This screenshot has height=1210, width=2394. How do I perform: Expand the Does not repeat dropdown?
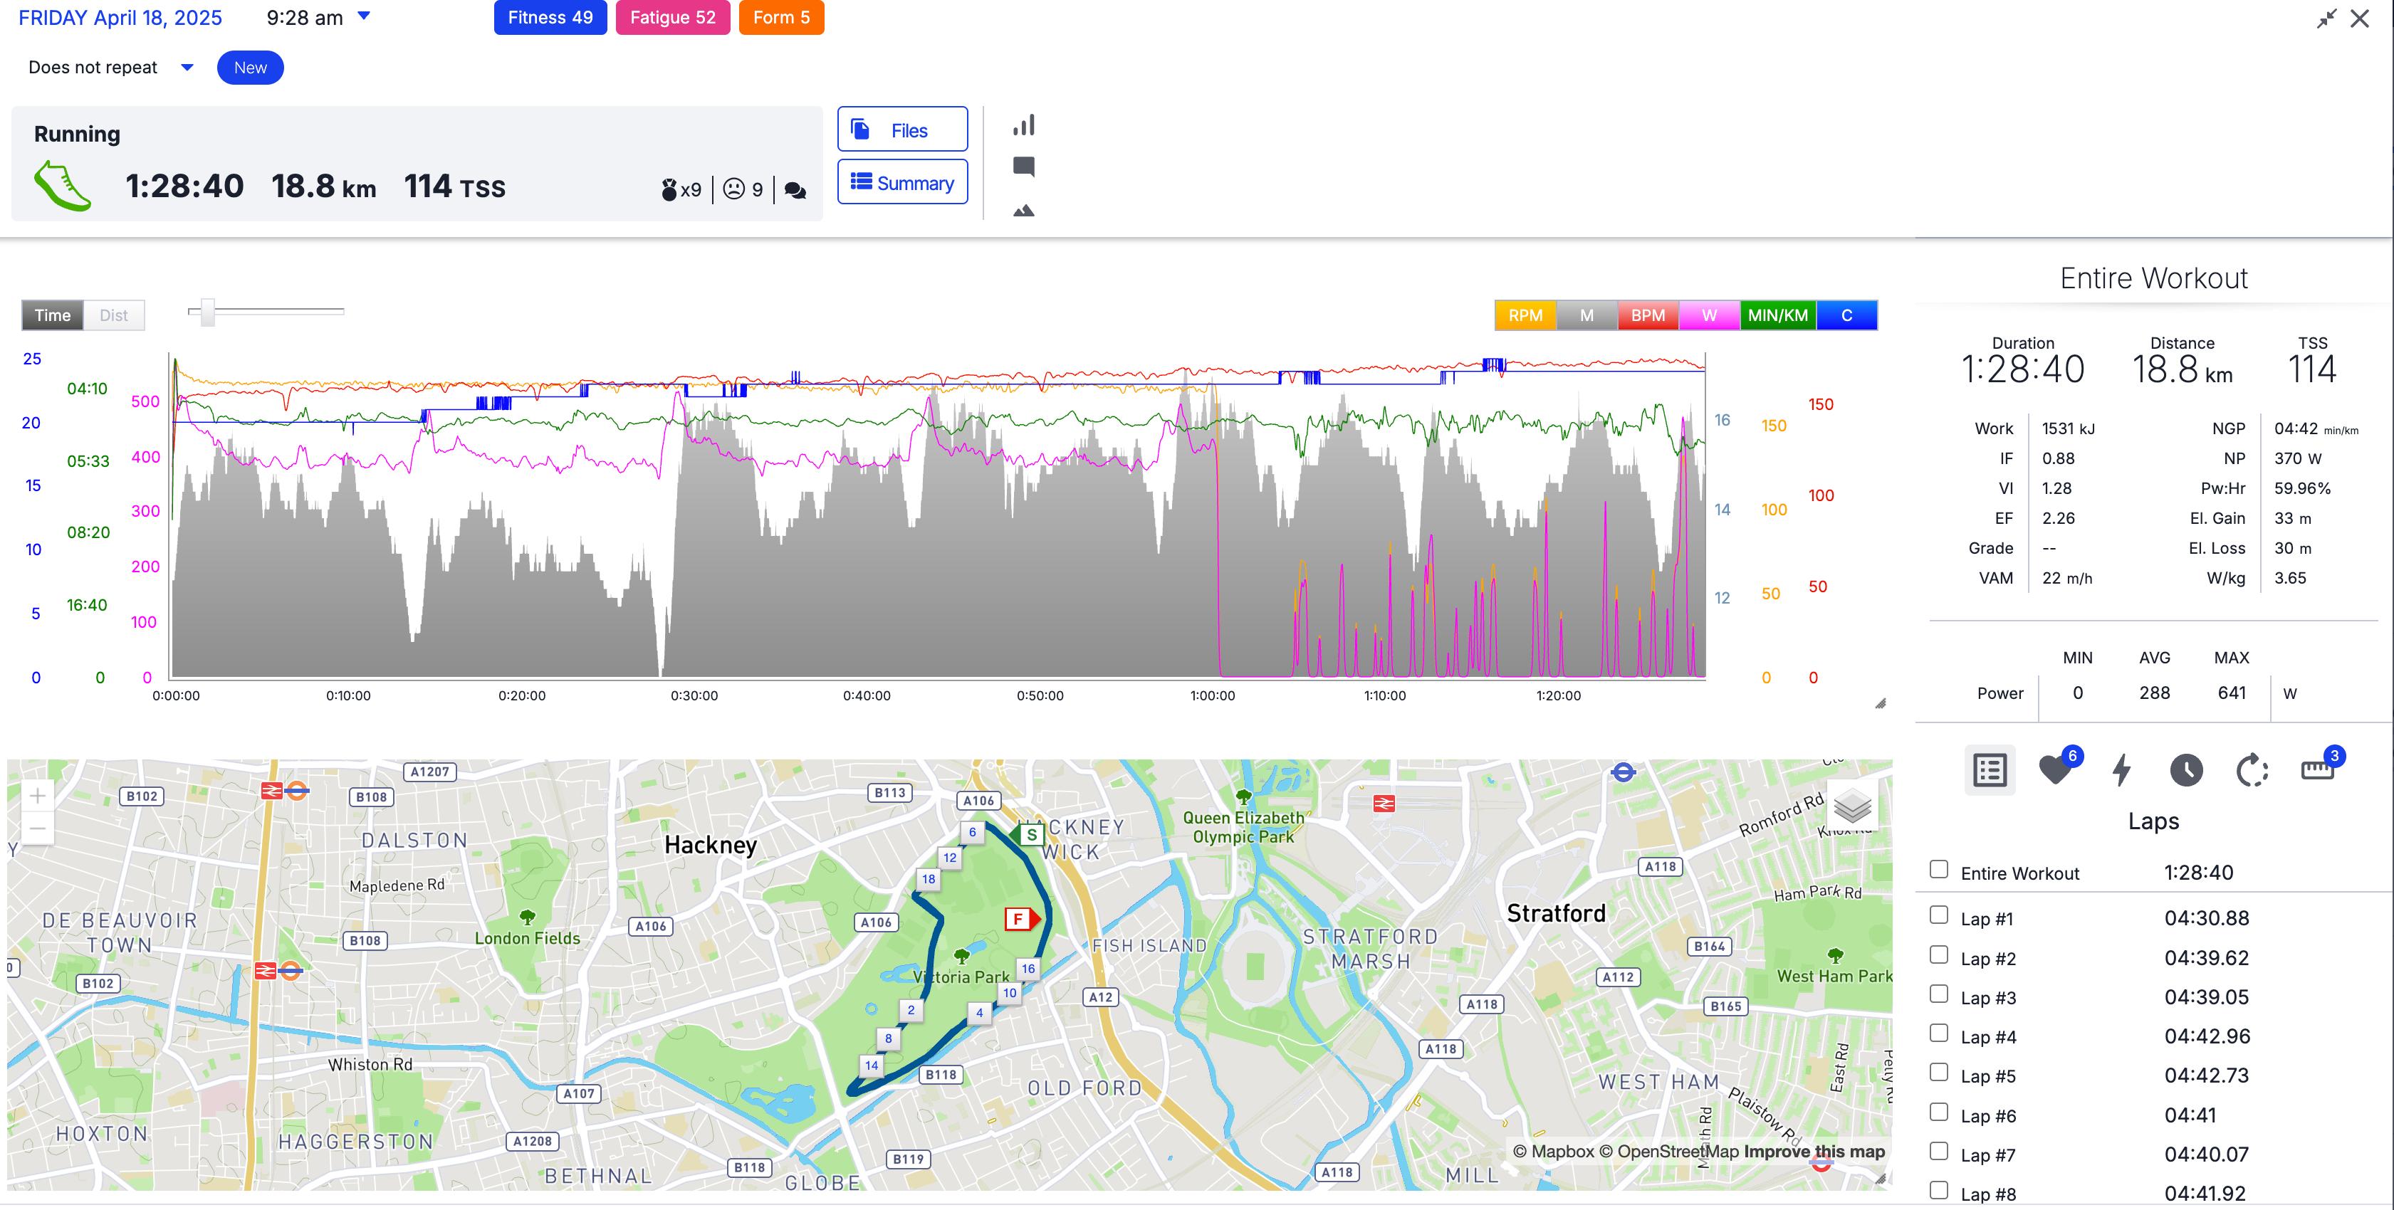coord(187,67)
